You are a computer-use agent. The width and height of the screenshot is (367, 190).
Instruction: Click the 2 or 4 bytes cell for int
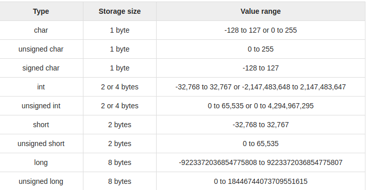coord(120,87)
